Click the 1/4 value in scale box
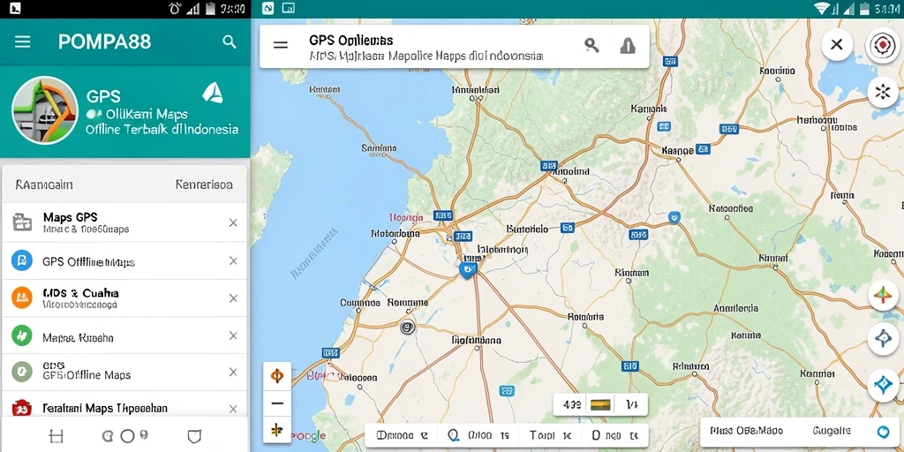This screenshot has height=452, width=904. (x=630, y=404)
